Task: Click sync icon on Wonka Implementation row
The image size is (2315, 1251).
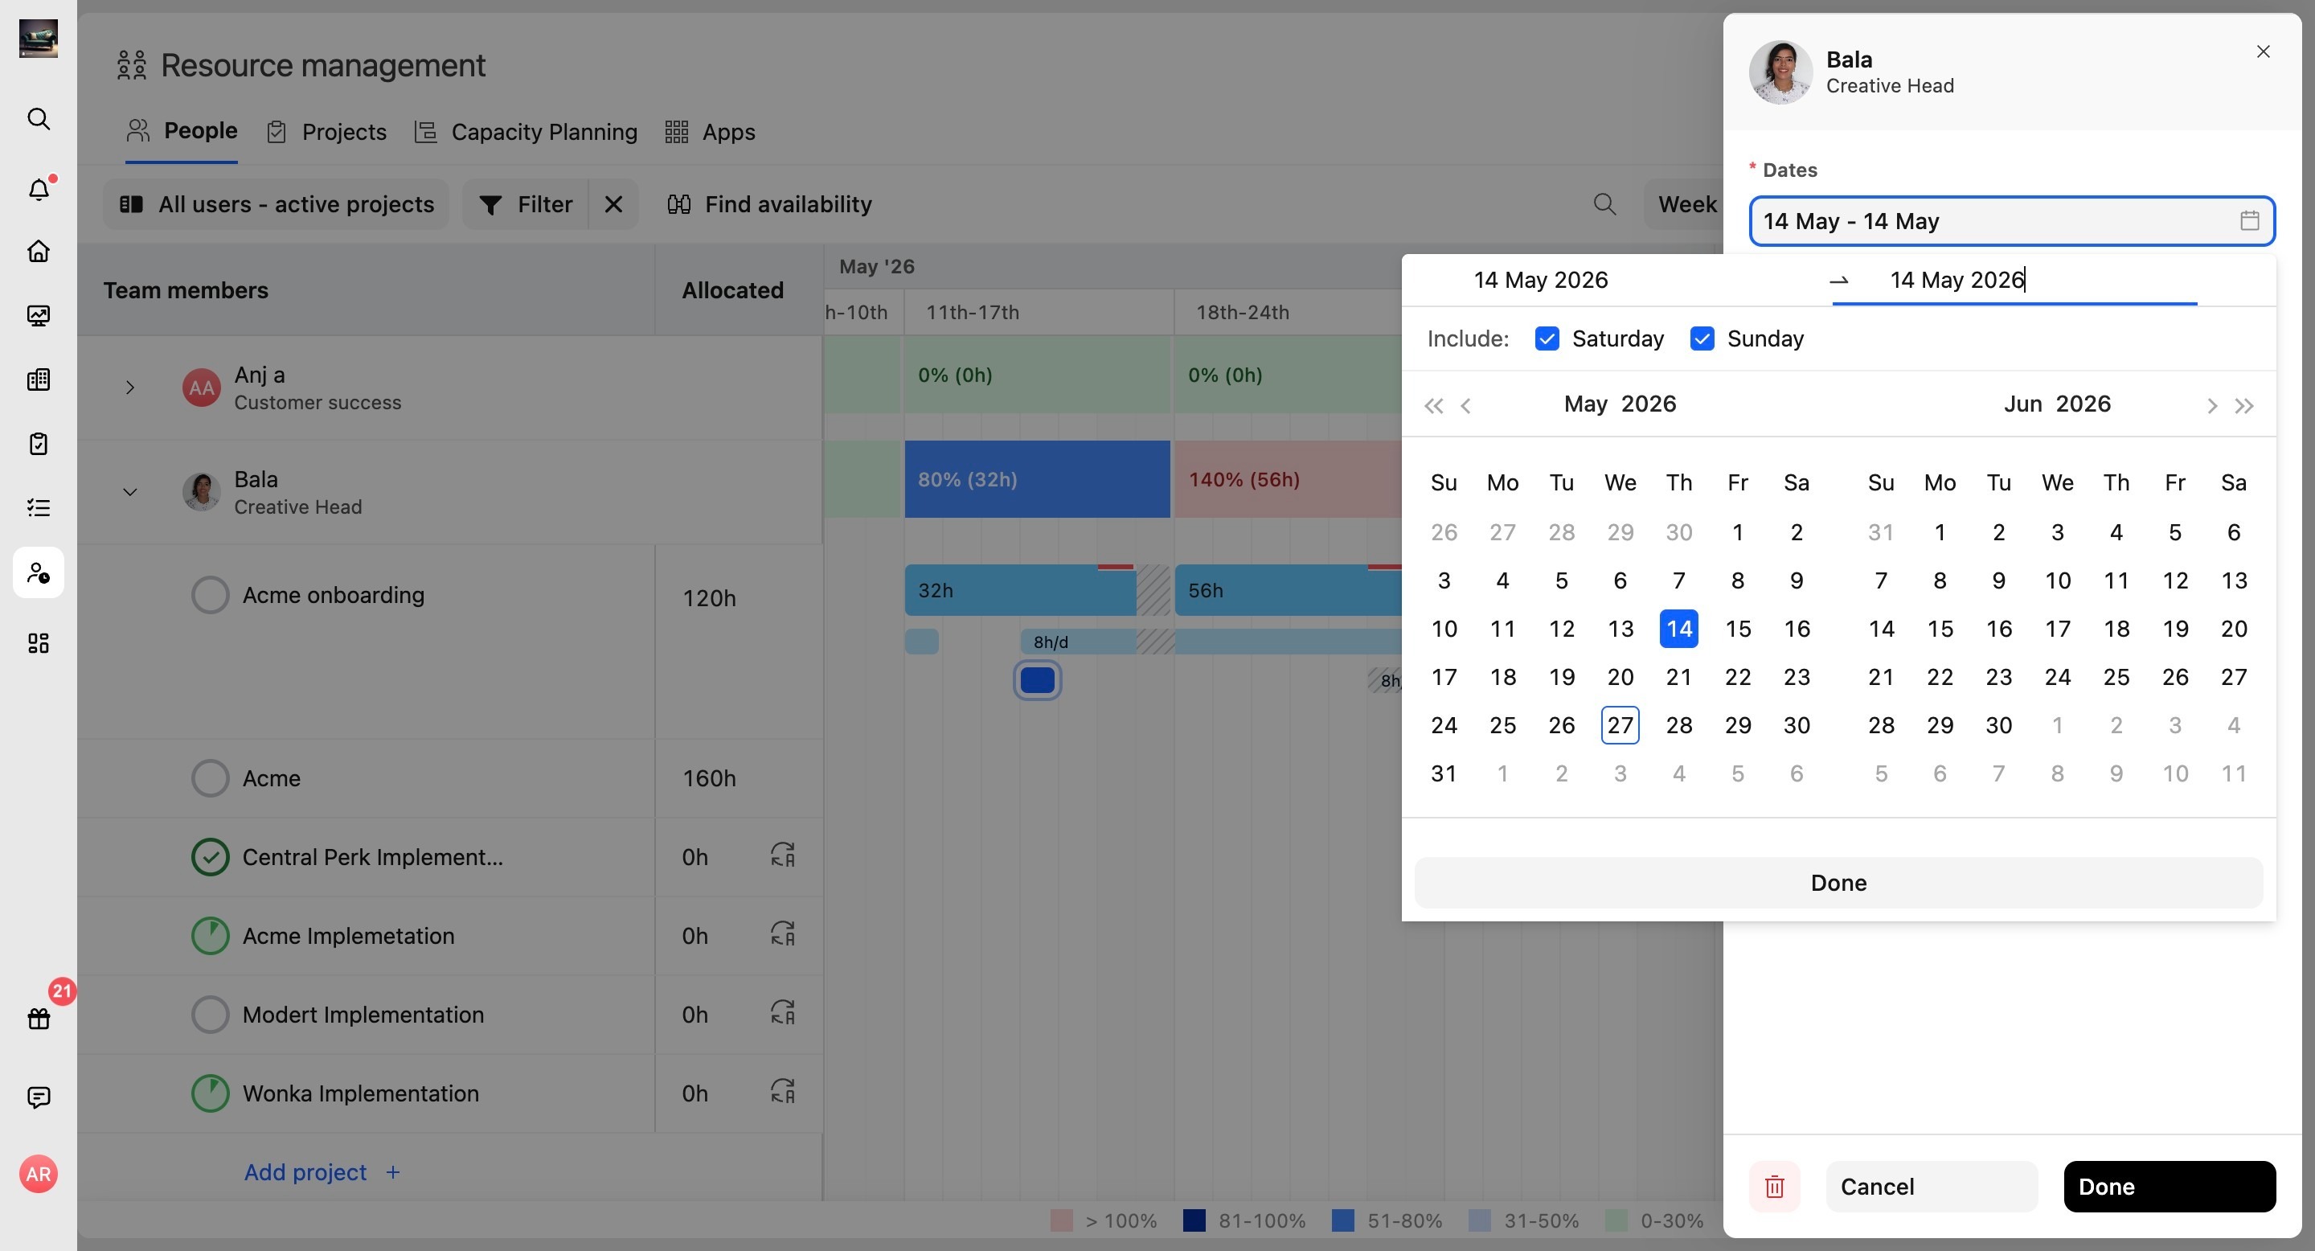Action: (783, 1092)
